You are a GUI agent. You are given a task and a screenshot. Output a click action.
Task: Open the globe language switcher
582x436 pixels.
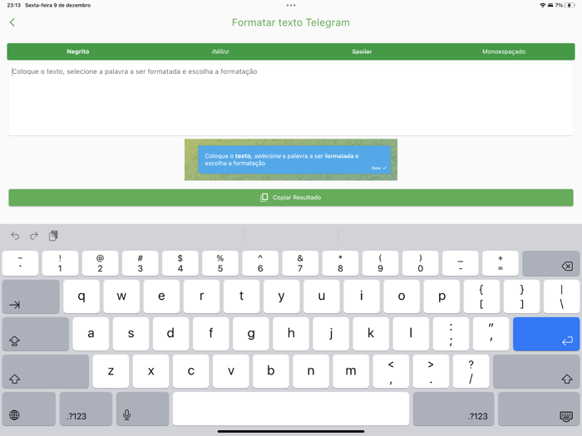29,409
